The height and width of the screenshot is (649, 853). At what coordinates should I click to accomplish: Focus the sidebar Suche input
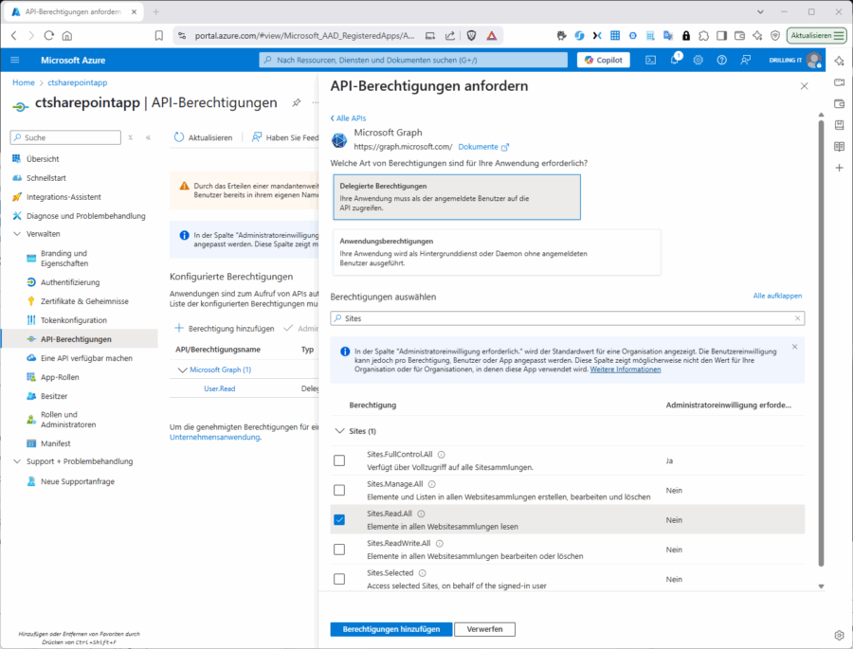point(65,137)
